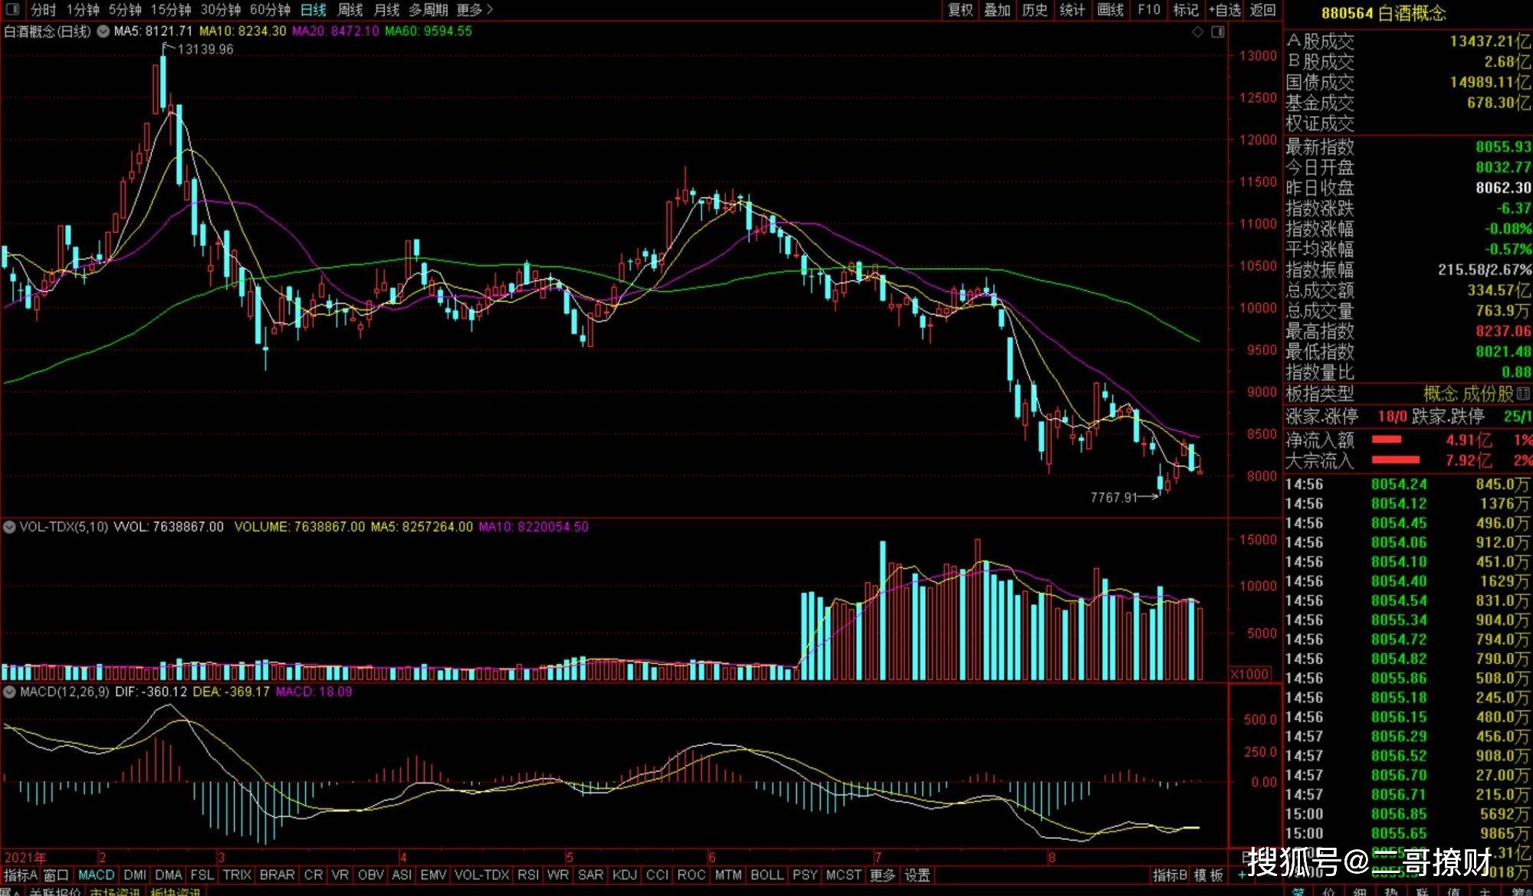Select the VOL-TDX indicator tab
Screen dimensions: 1533x896
pyautogui.click(x=482, y=875)
